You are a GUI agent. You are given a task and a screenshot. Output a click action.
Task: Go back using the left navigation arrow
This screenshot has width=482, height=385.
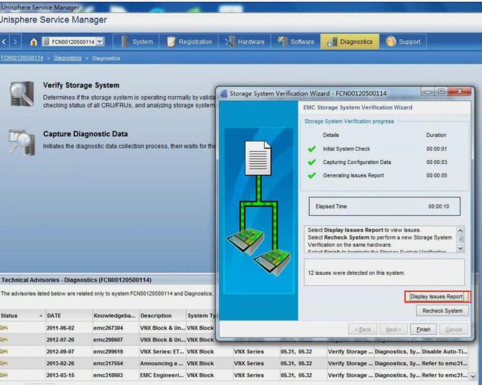4,42
